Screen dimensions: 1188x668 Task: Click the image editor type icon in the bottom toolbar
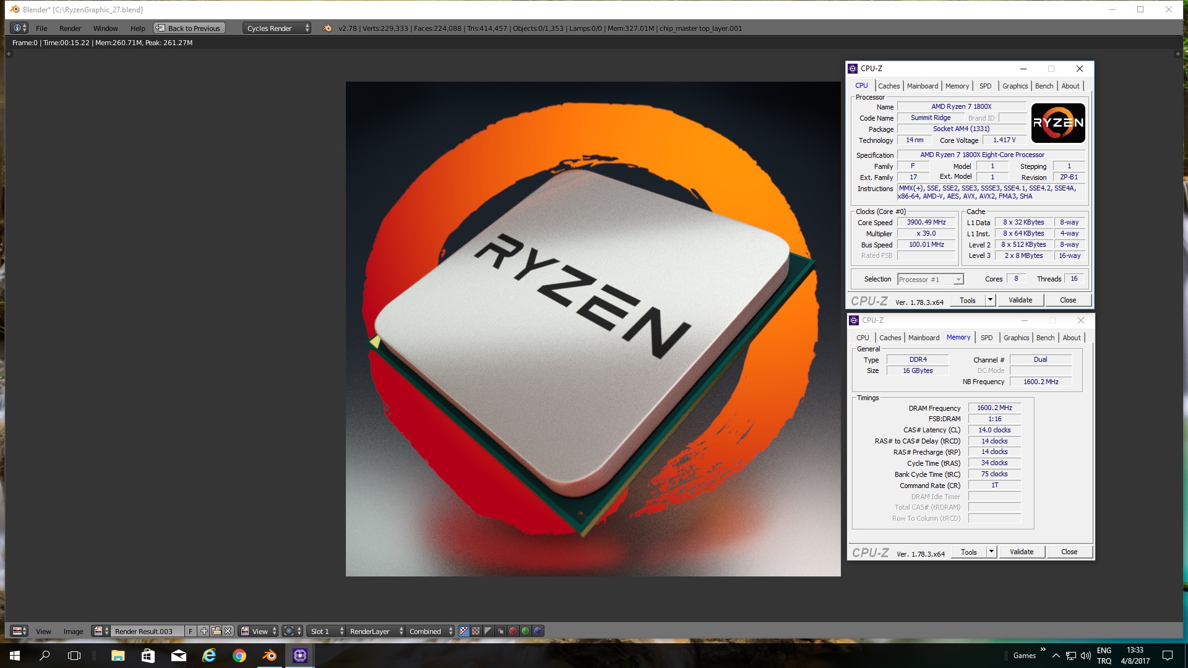tap(20, 631)
